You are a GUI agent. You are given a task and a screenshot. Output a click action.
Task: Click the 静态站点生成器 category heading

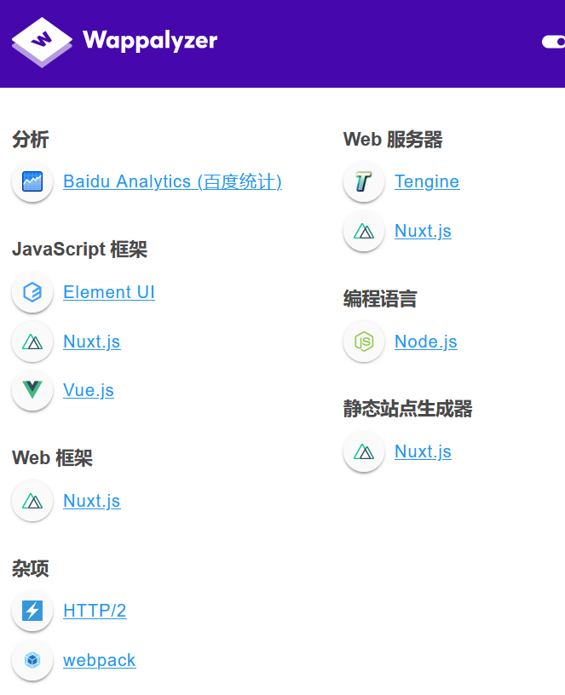[x=408, y=409]
